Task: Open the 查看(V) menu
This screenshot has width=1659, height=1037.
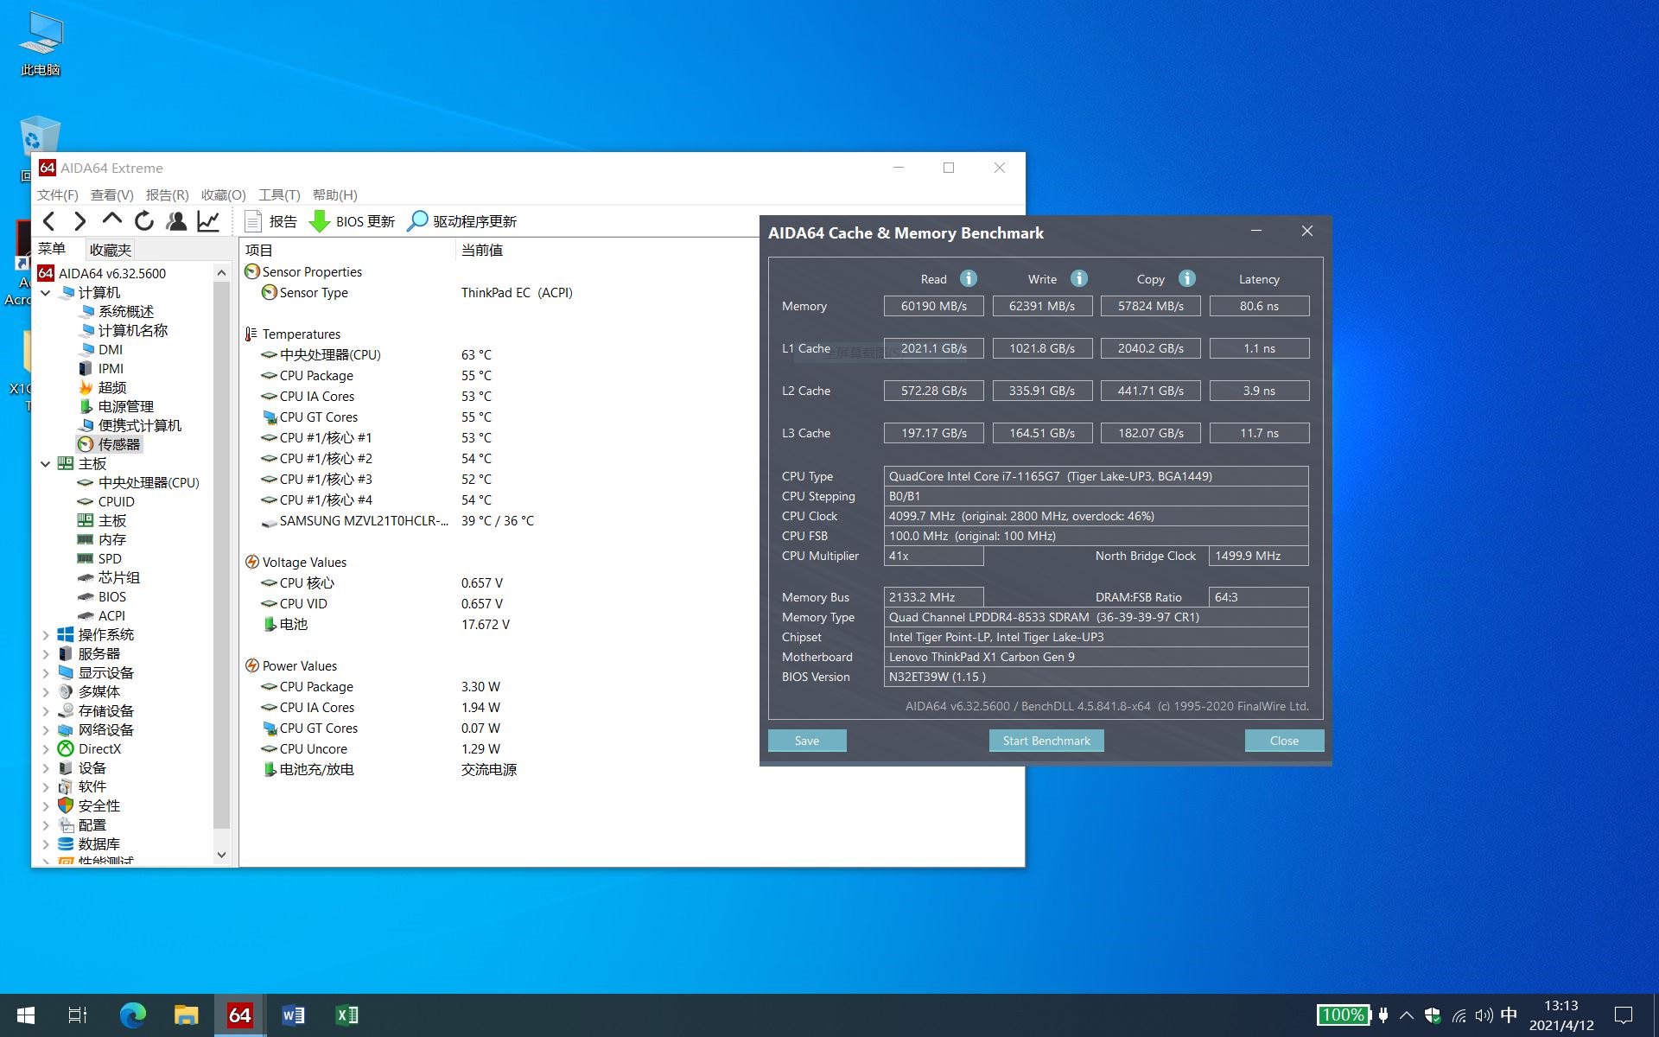Action: tap(112, 194)
